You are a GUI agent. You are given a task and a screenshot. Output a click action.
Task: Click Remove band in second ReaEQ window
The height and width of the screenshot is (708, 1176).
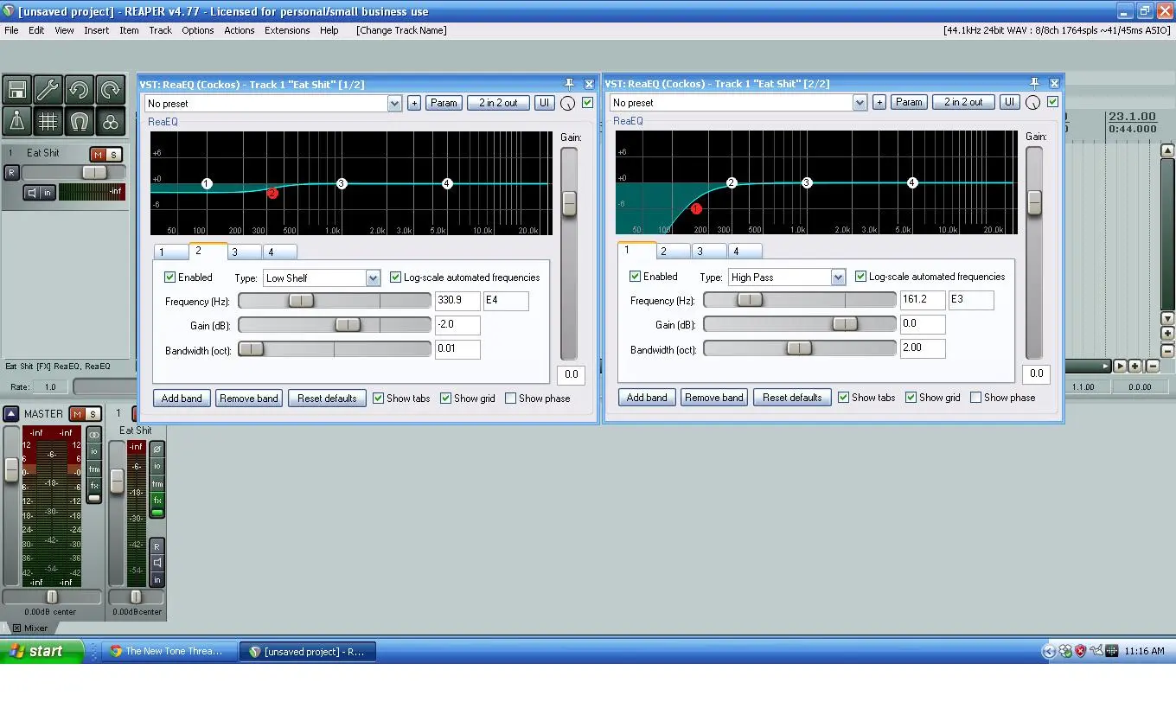pos(713,398)
